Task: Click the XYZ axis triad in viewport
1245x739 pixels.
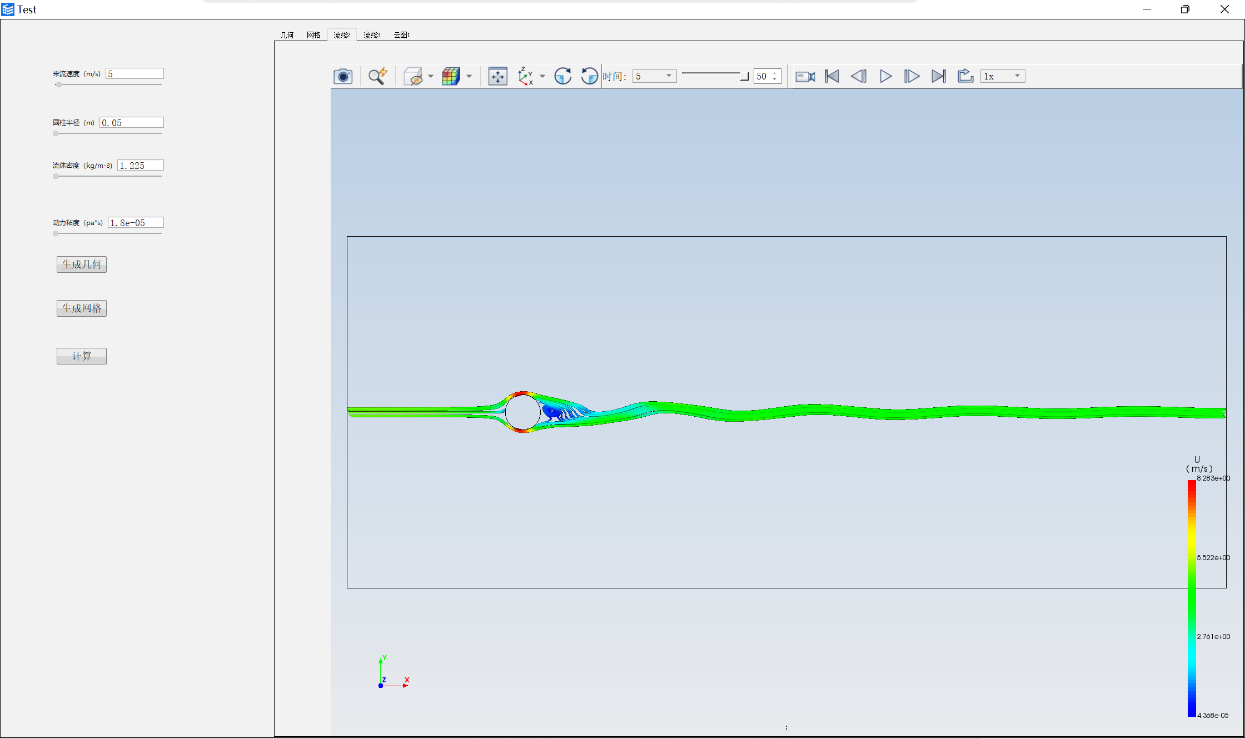Action: point(393,672)
